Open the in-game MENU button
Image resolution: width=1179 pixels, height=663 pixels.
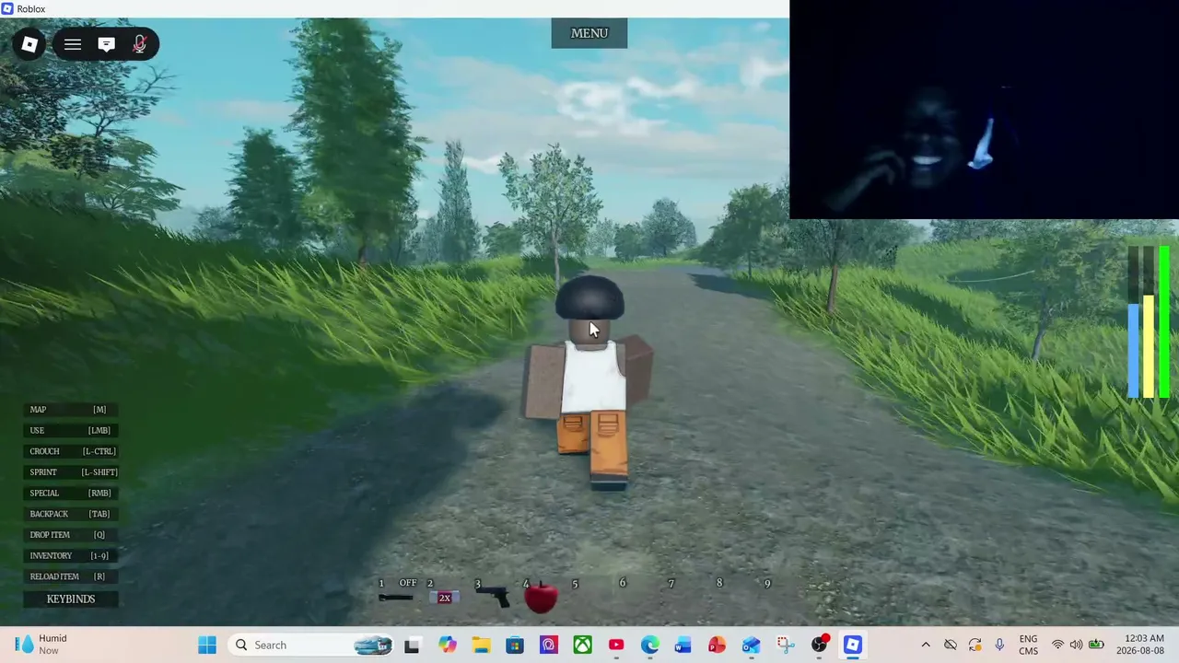click(589, 33)
